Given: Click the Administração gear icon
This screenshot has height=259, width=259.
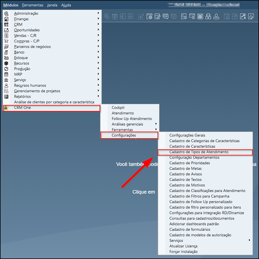Looking at the screenshot, I should [x=6, y=13].
